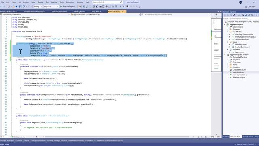Click the horizontal scrollbar of the code editor
The width and height of the screenshot is (259, 146).
click(117, 137)
